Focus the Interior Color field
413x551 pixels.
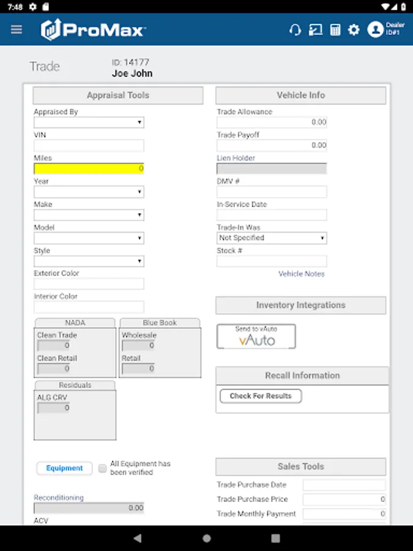coord(89,307)
